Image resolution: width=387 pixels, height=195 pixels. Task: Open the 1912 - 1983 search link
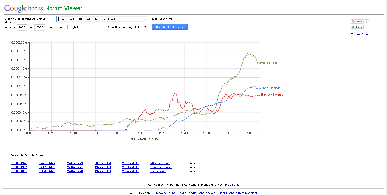(47, 167)
